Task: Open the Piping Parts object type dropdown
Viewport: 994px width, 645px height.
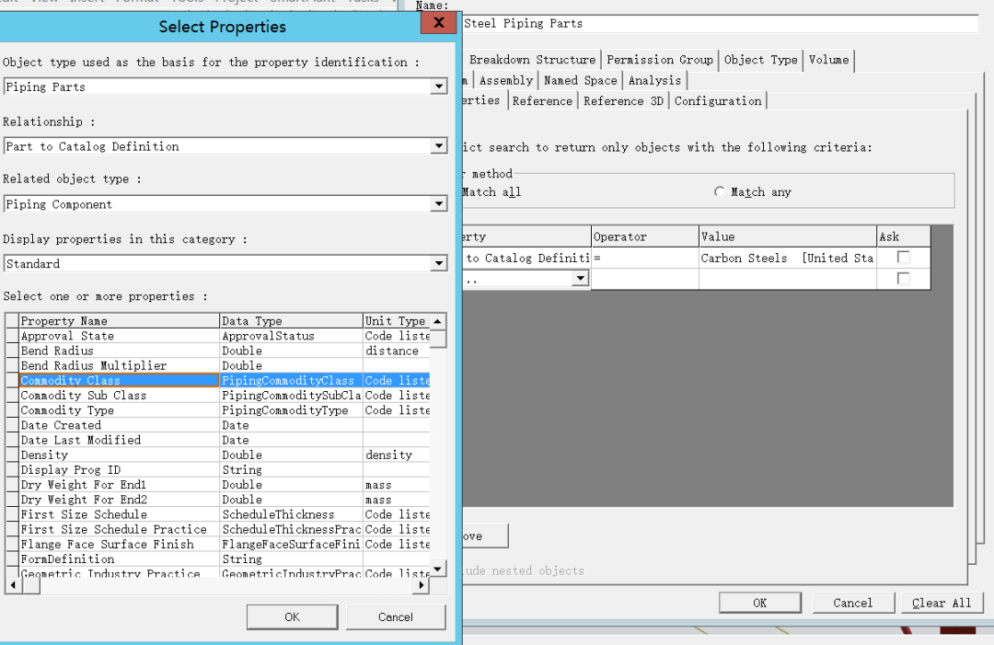Action: pos(439,86)
